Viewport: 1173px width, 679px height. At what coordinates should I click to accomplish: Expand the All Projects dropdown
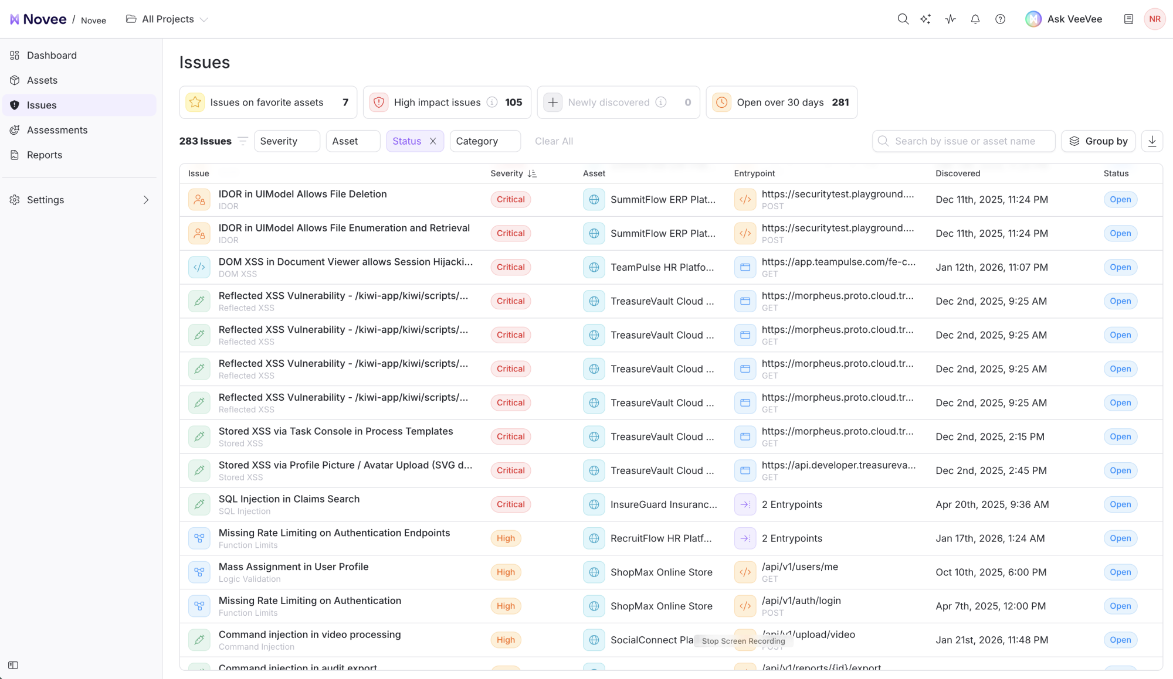coord(167,19)
